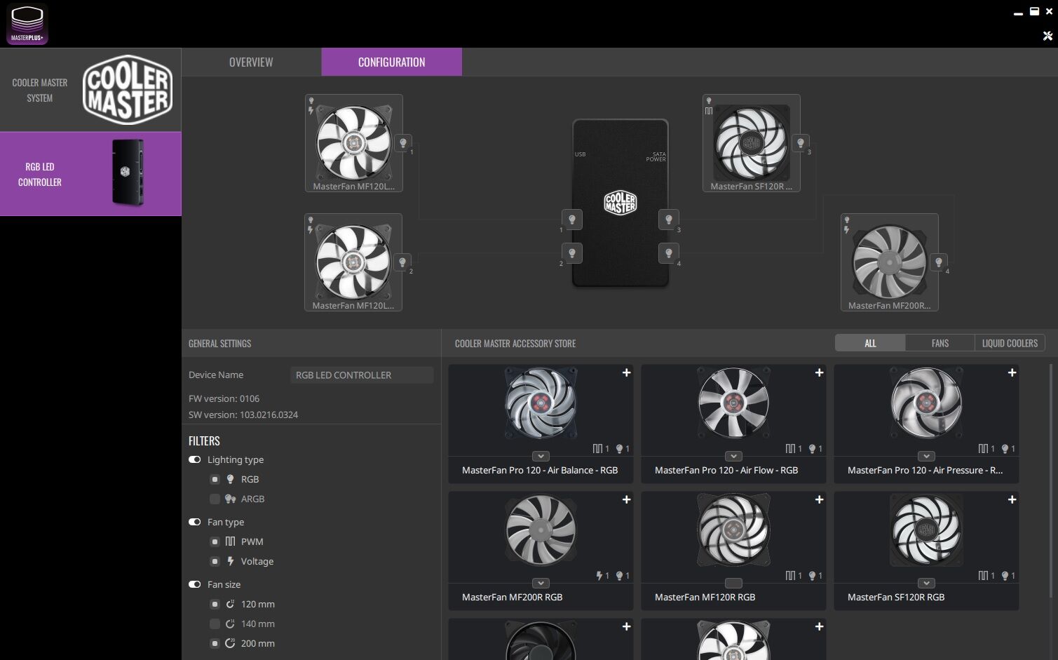The height and width of the screenshot is (660, 1058).
Task: Expand the MasterFan MF200R RGB card
Action: [x=541, y=583]
